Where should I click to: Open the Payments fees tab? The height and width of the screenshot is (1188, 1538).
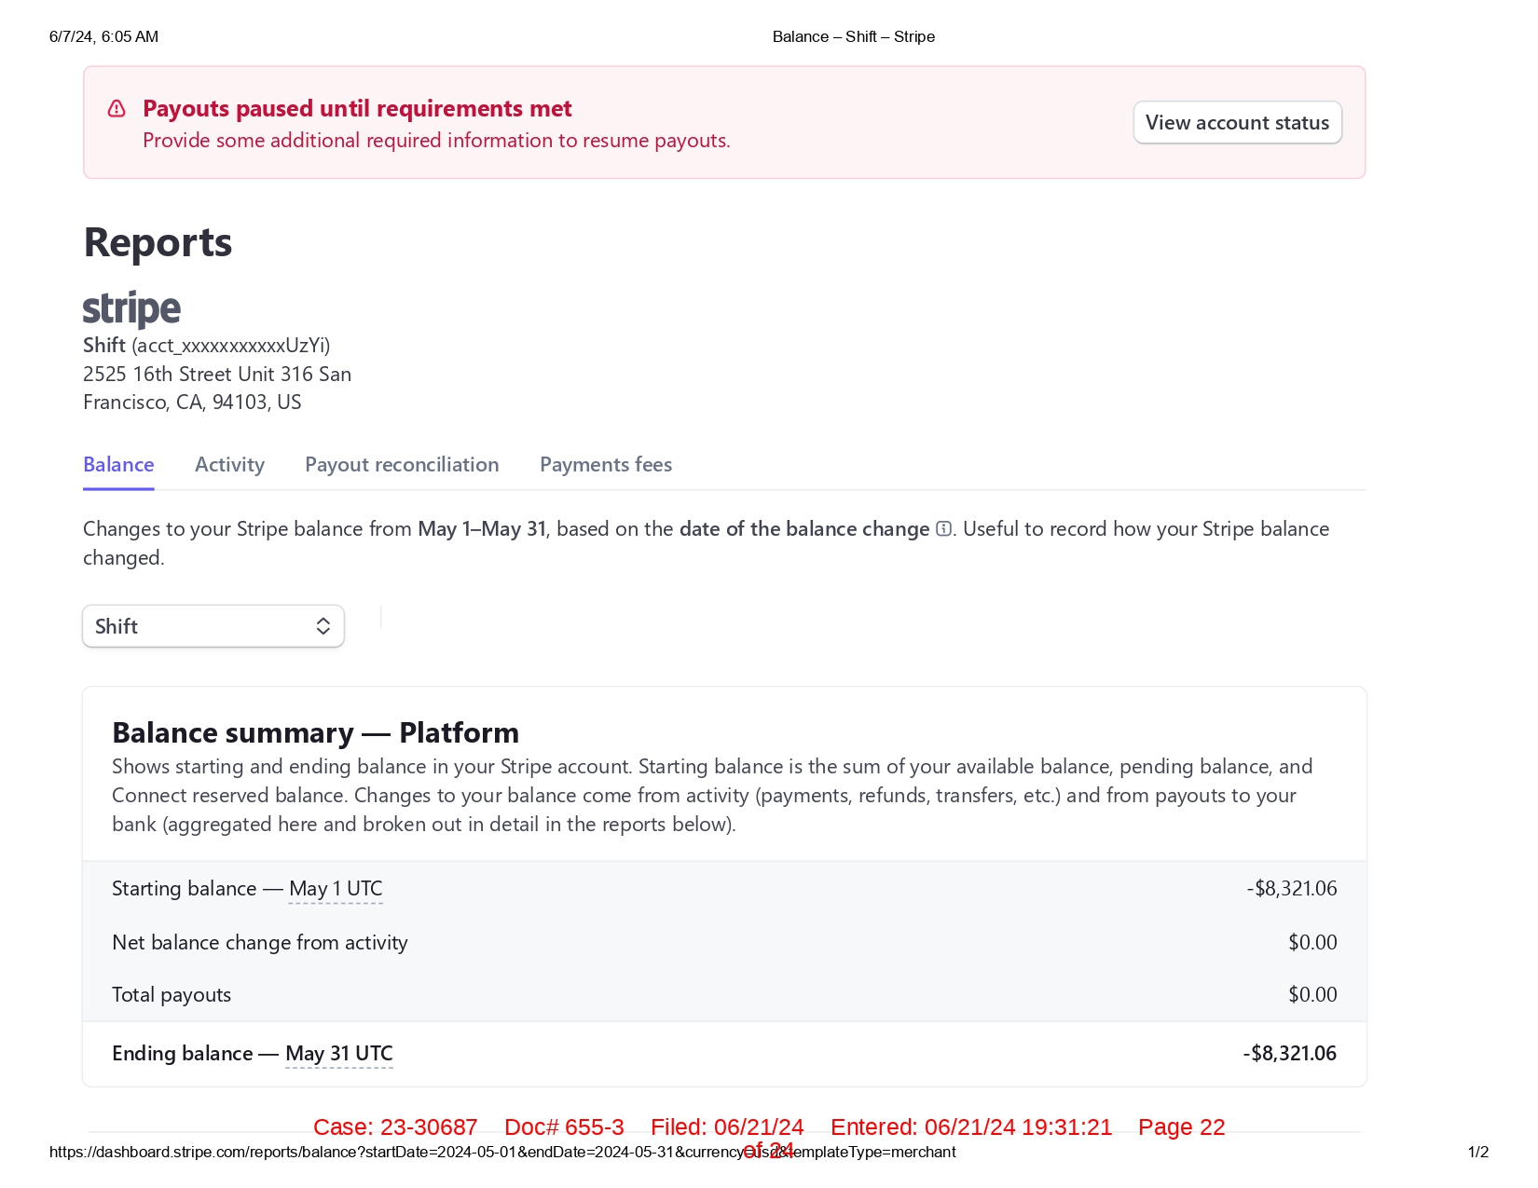click(606, 465)
